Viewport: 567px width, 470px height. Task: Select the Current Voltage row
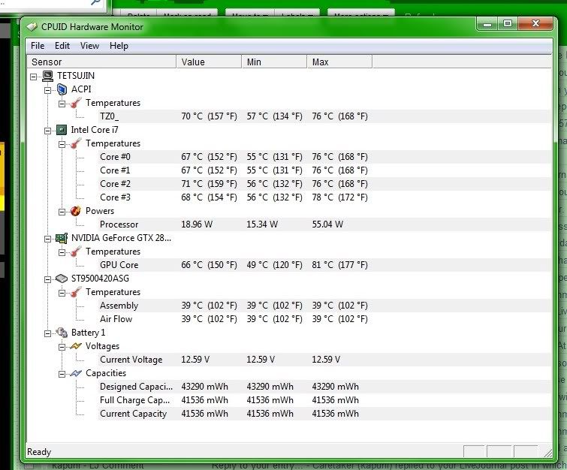tap(324, 360)
